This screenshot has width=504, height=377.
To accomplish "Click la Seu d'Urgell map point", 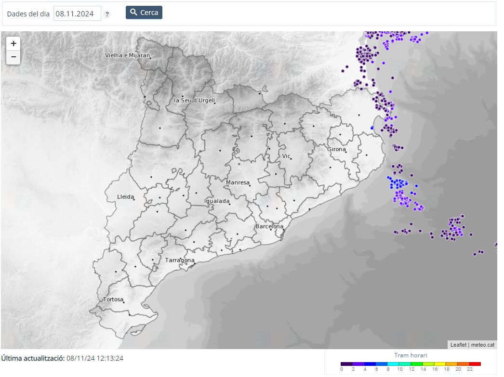I will 215,103.
